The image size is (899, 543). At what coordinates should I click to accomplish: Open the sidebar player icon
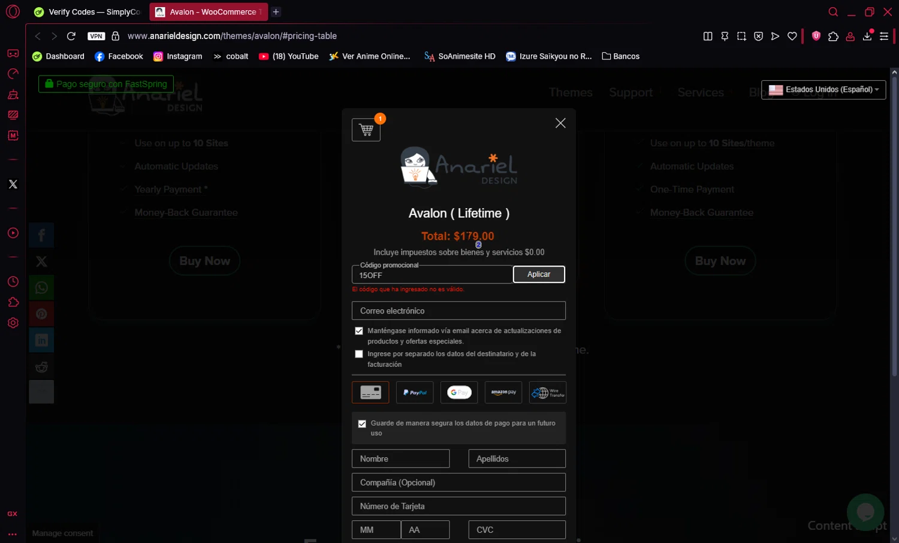13,233
